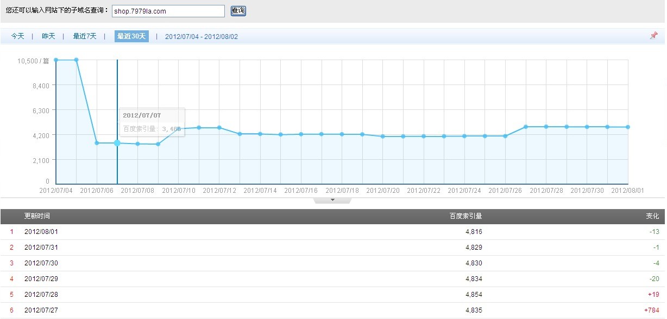Click the 2012/07/27 data point on chart
Screen dimensions: 667x319
(526, 127)
